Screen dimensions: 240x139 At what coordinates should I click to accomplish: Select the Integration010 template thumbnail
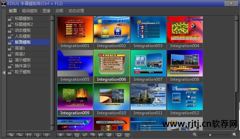(111, 97)
